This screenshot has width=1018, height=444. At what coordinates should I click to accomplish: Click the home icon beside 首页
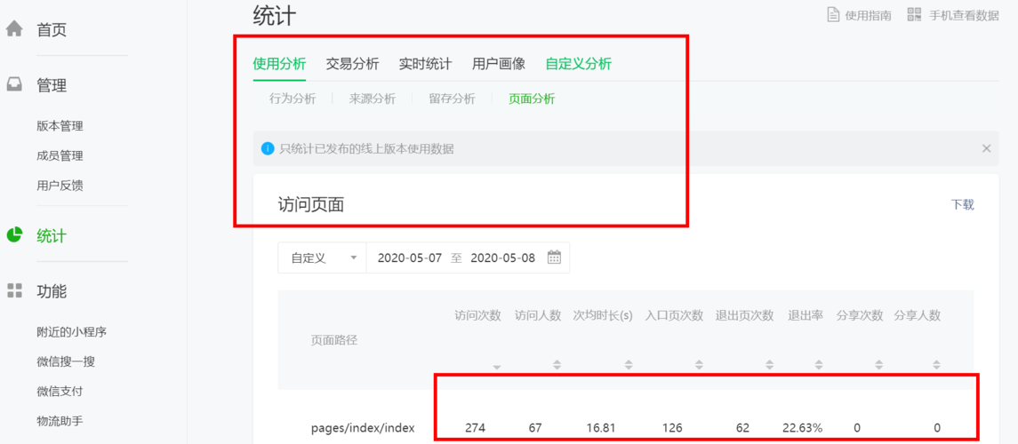14,29
